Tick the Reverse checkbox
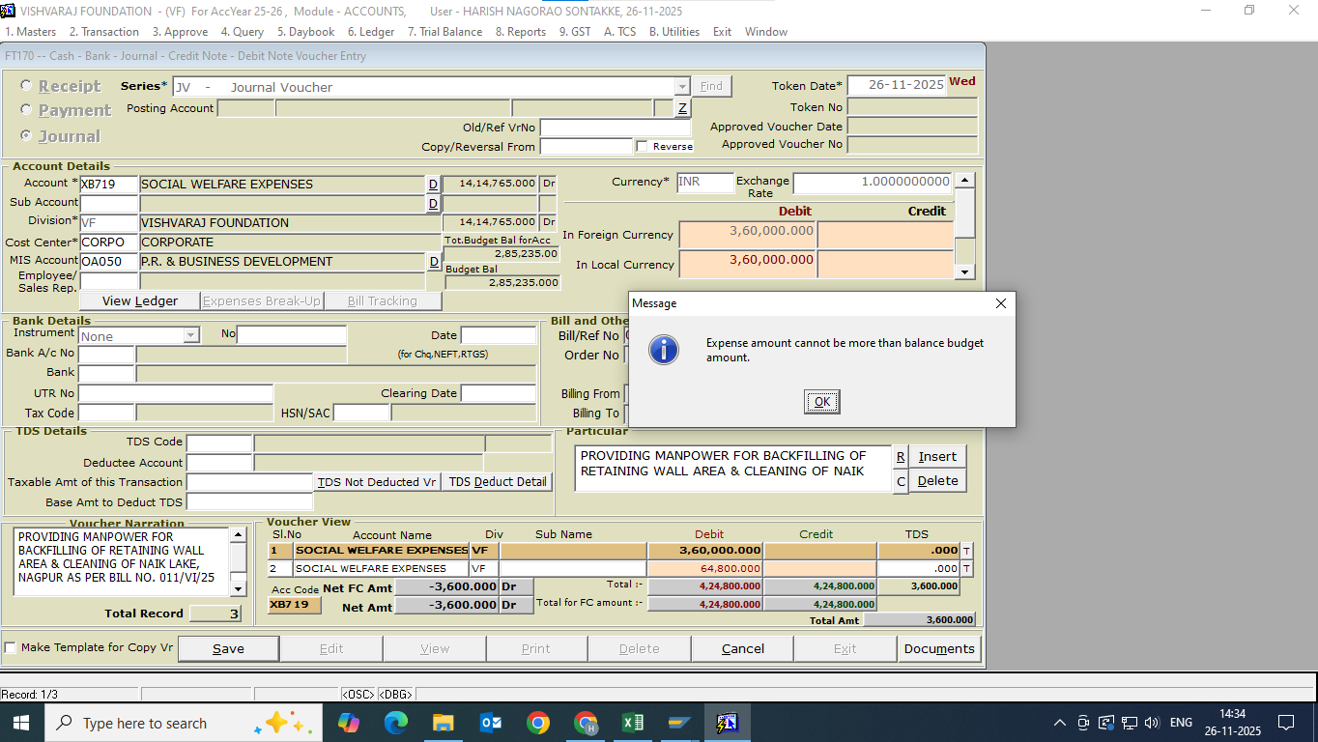The width and height of the screenshot is (1318, 742). point(643,147)
